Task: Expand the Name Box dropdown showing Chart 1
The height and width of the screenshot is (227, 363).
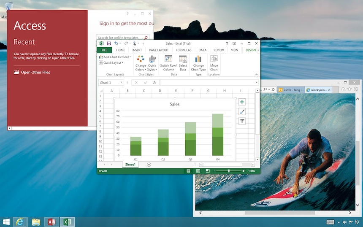Action: click(x=121, y=82)
